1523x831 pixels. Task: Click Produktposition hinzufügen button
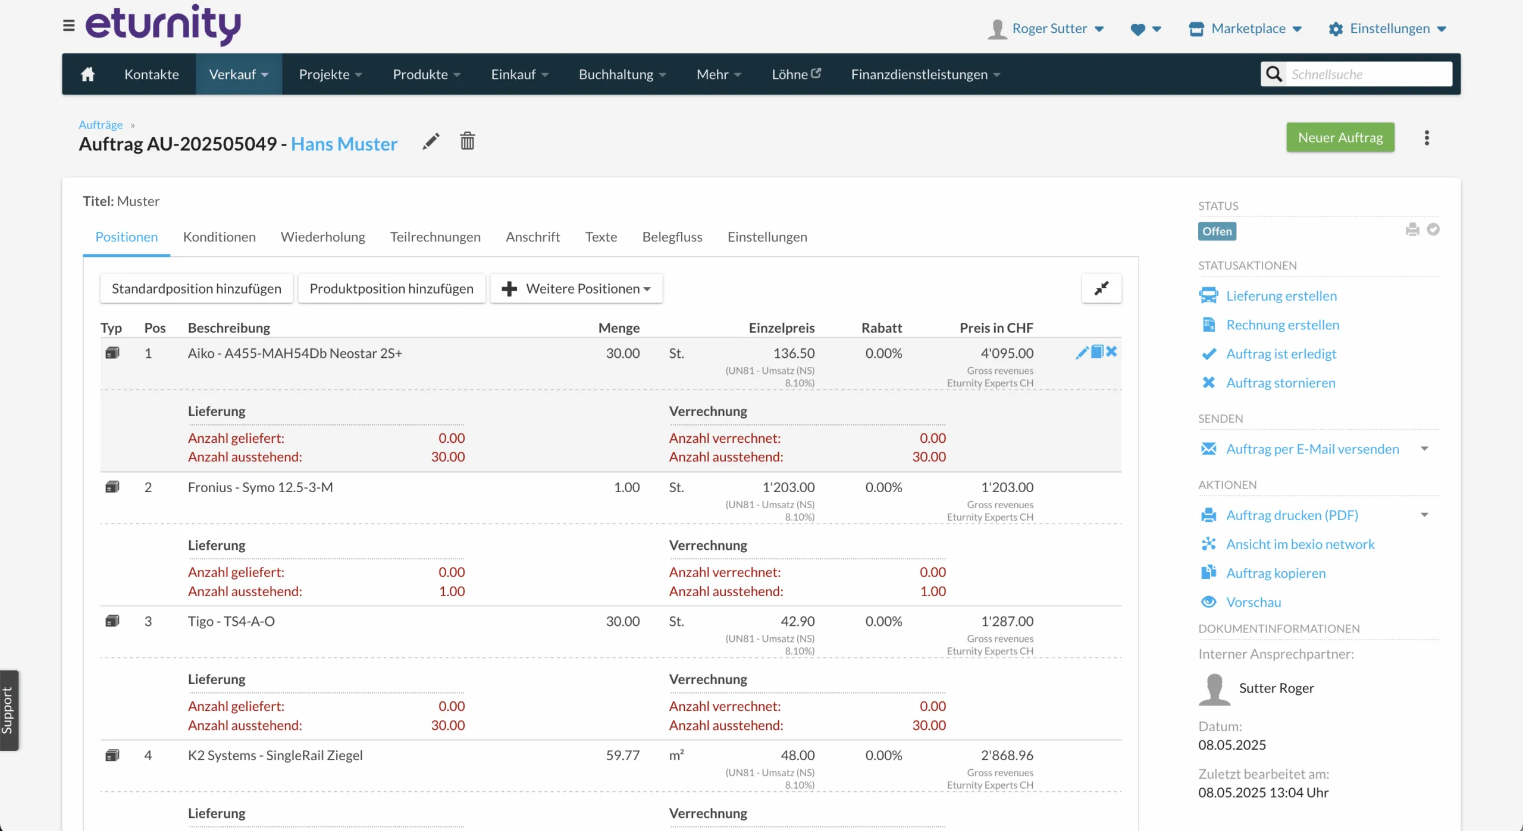click(391, 288)
